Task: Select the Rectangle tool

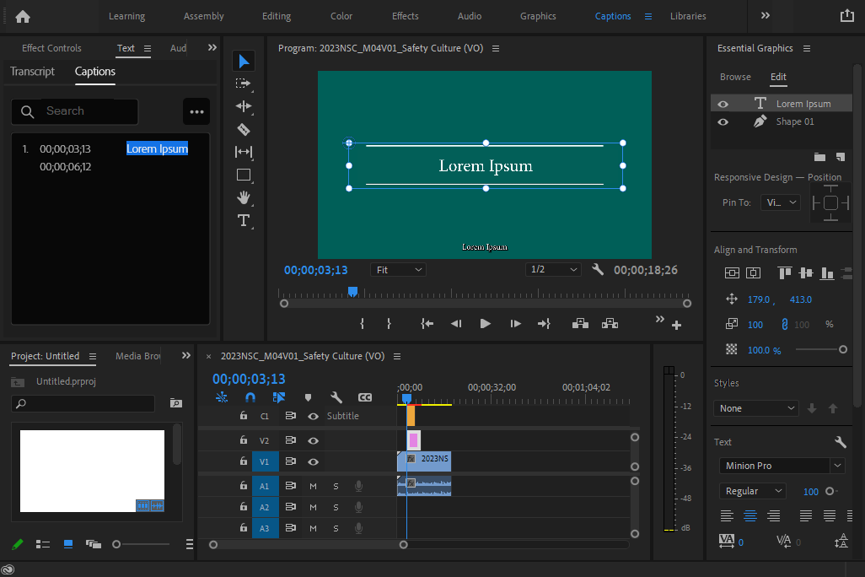Action: [244, 175]
